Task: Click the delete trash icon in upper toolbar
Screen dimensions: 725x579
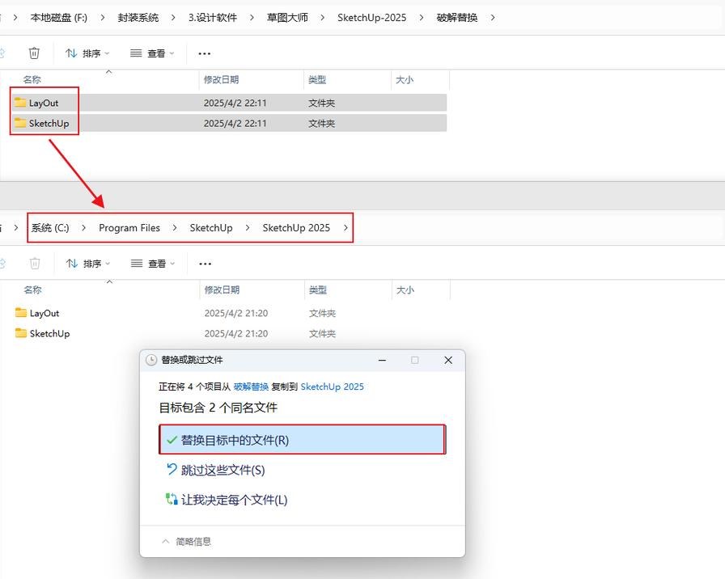Action: [x=34, y=53]
